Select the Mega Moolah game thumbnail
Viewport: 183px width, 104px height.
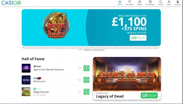[x=26, y=92]
